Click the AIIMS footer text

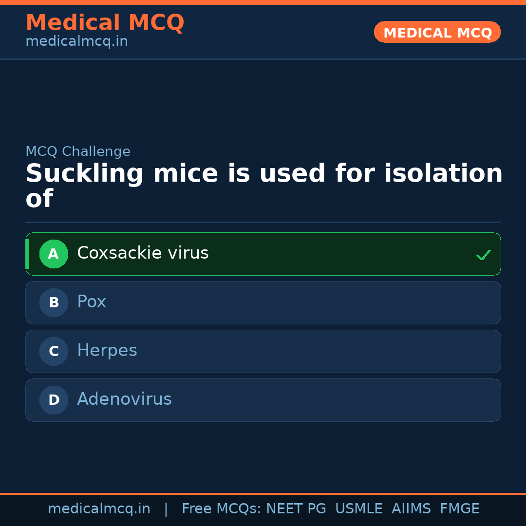411,509
